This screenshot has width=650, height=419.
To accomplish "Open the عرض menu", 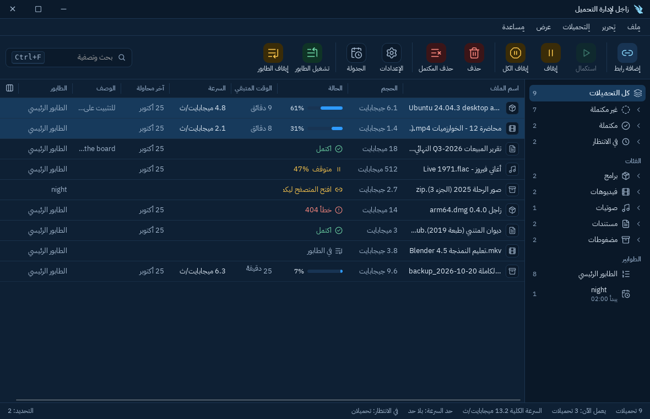I will click(544, 27).
